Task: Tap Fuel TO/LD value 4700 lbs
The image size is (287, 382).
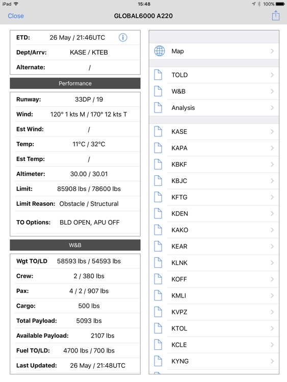Action: coord(75,350)
